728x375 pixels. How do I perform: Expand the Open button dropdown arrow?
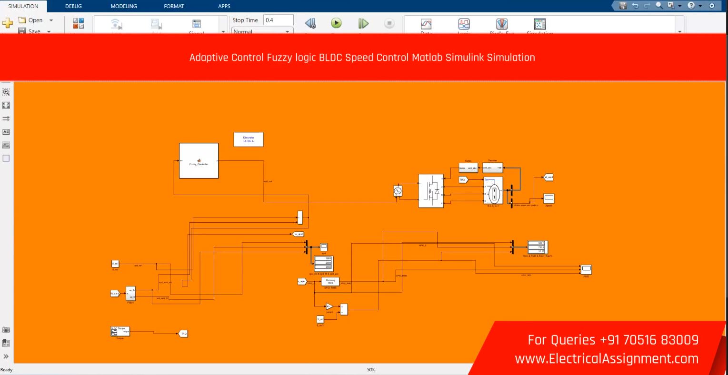(51, 20)
